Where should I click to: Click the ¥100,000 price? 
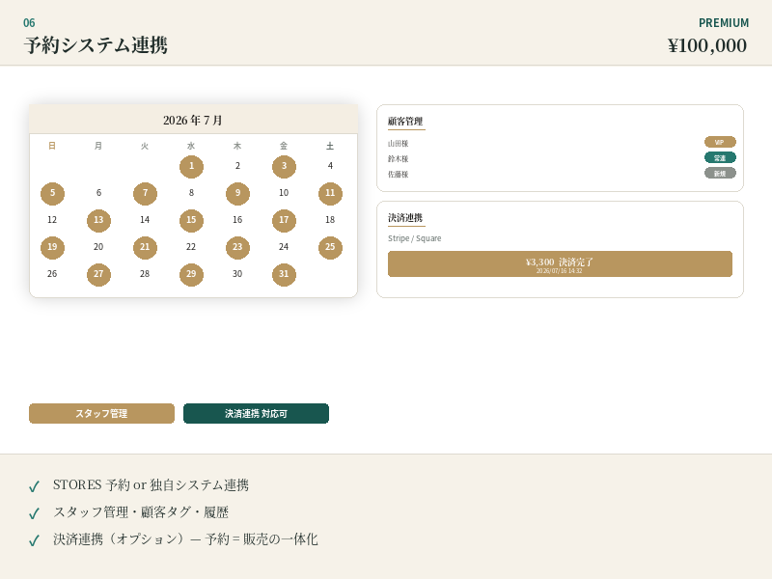coord(707,45)
